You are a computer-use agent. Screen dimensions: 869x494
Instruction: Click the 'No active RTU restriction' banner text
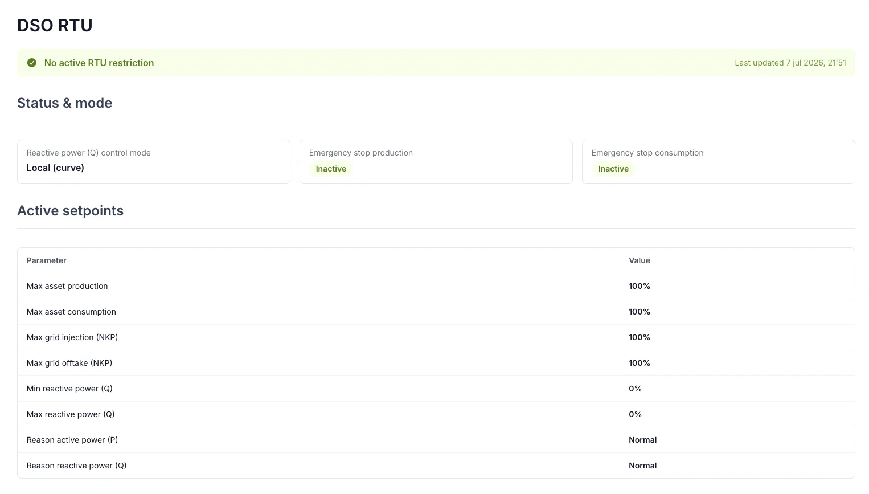pyautogui.click(x=99, y=63)
